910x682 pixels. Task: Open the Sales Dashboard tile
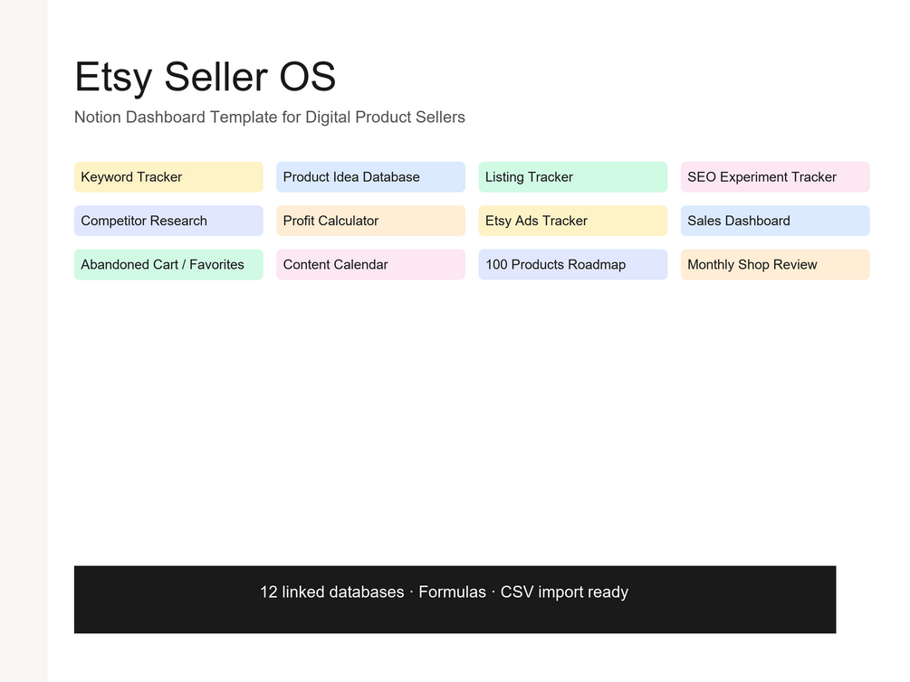click(775, 221)
